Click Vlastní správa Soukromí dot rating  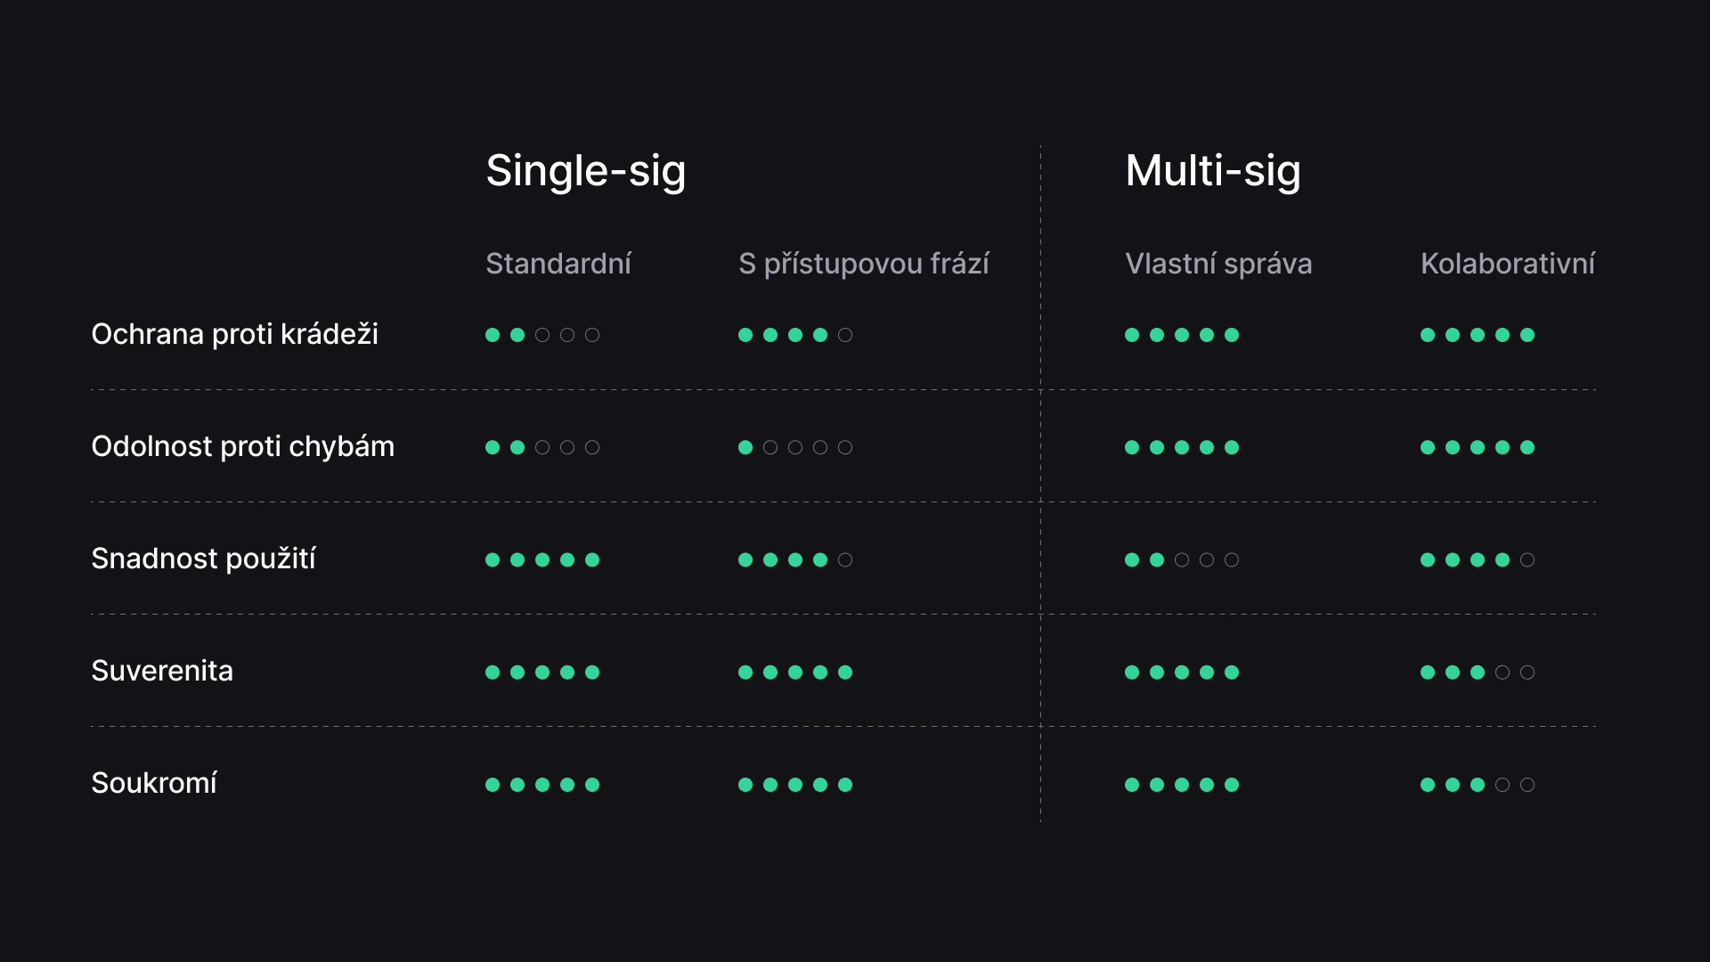(1182, 785)
